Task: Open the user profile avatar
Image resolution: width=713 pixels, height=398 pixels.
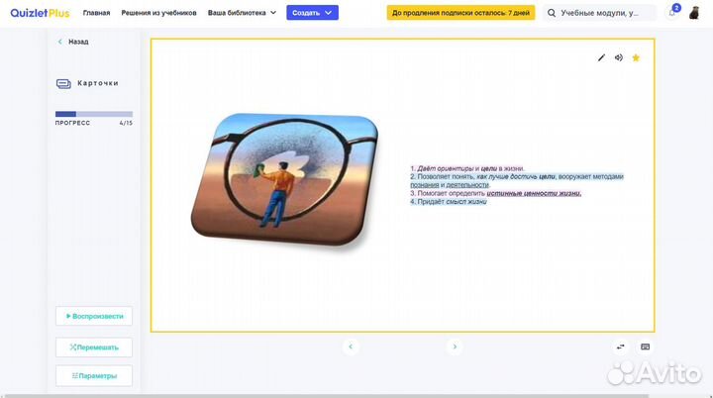Action: click(x=694, y=13)
